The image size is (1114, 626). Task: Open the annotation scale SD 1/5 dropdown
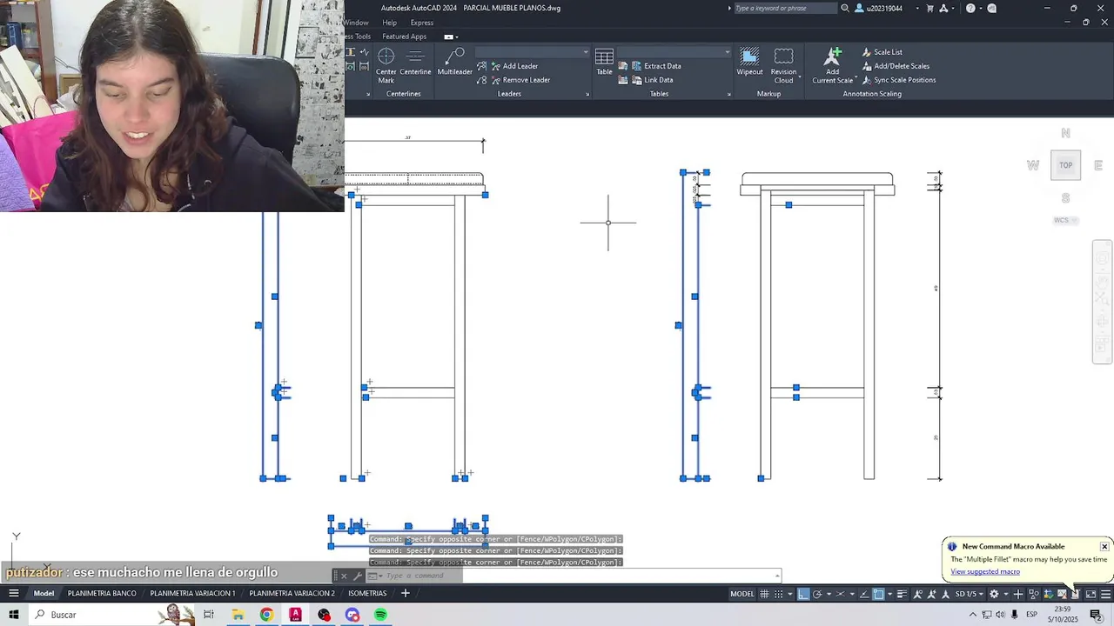[971, 594]
